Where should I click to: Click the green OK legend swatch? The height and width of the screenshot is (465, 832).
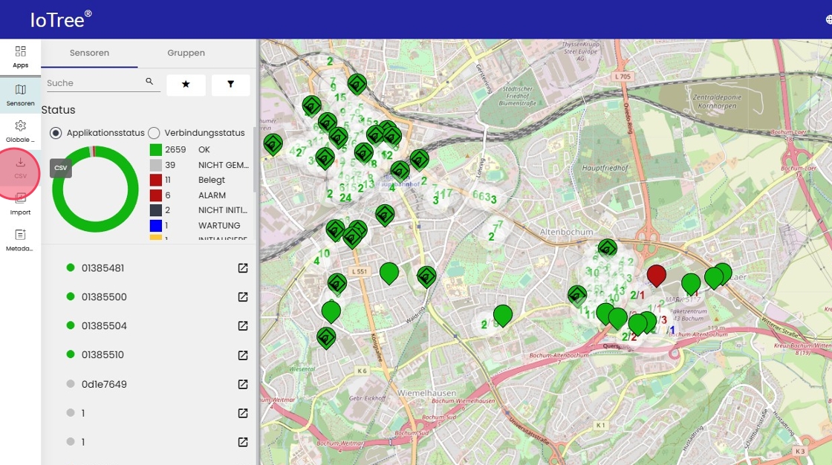click(x=156, y=150)
